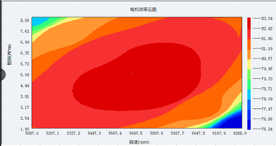Select the 转速(rpm) x-axis title

pos(139,142)
